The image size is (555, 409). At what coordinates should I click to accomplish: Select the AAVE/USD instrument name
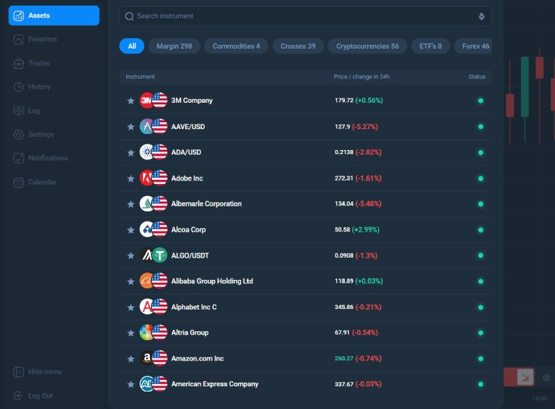(x=188, y=126)
